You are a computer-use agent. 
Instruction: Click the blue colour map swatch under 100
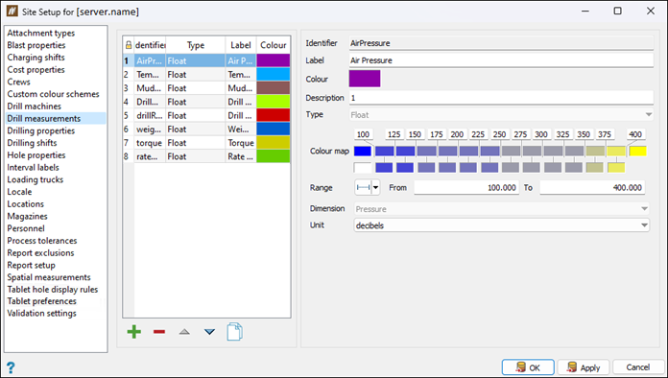(363, 152)
